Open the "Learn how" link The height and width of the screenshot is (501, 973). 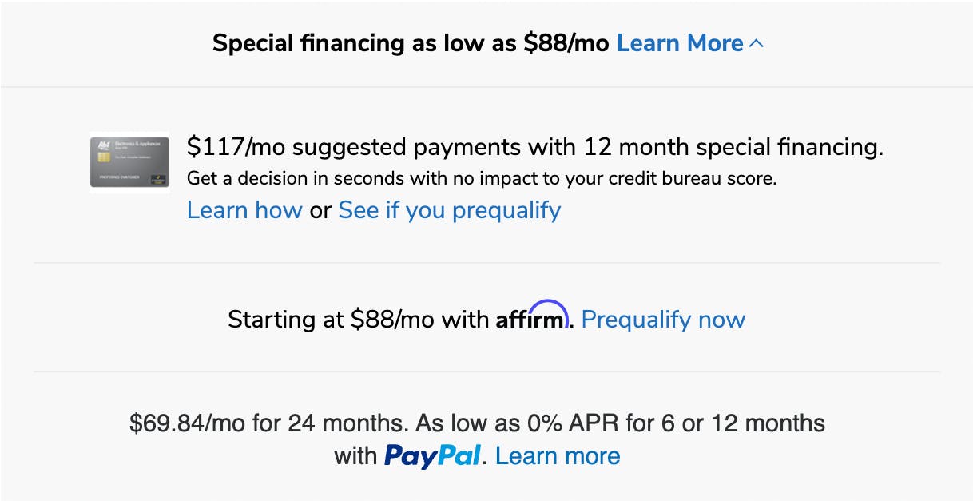coord(244,210)
